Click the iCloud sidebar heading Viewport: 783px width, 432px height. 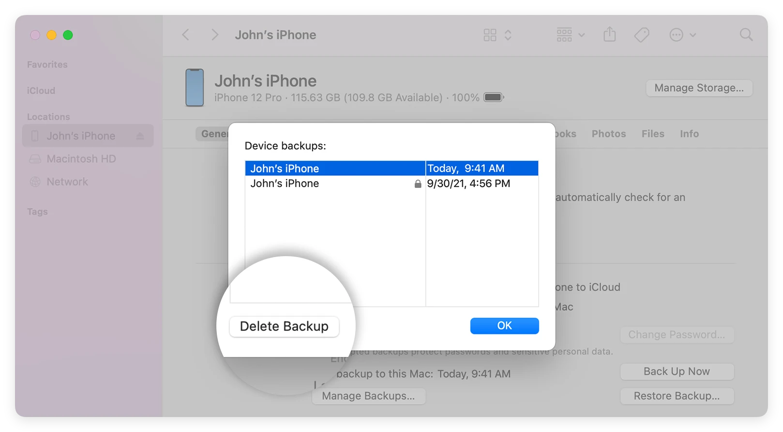[x=41, y=90]
